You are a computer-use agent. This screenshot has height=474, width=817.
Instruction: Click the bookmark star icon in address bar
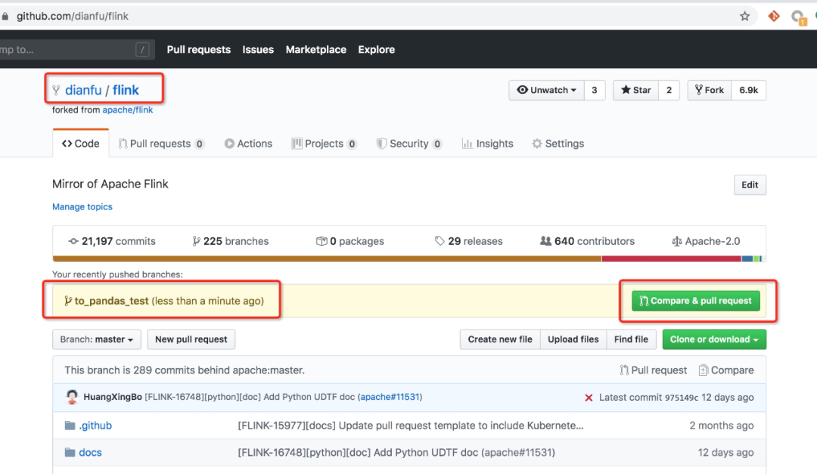tap(745, 16)
